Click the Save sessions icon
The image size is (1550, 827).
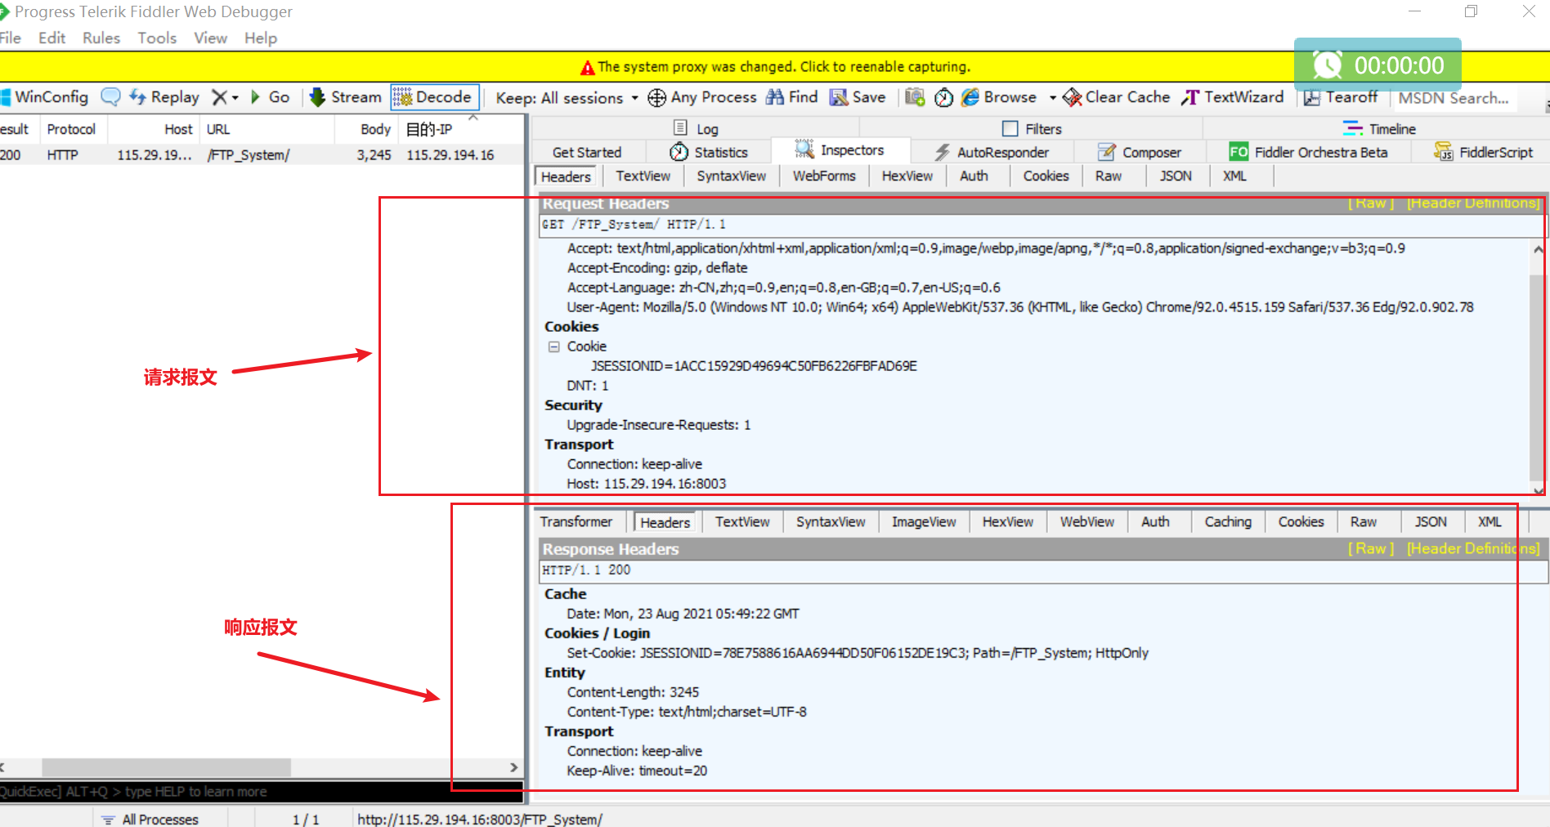point(839,97)
